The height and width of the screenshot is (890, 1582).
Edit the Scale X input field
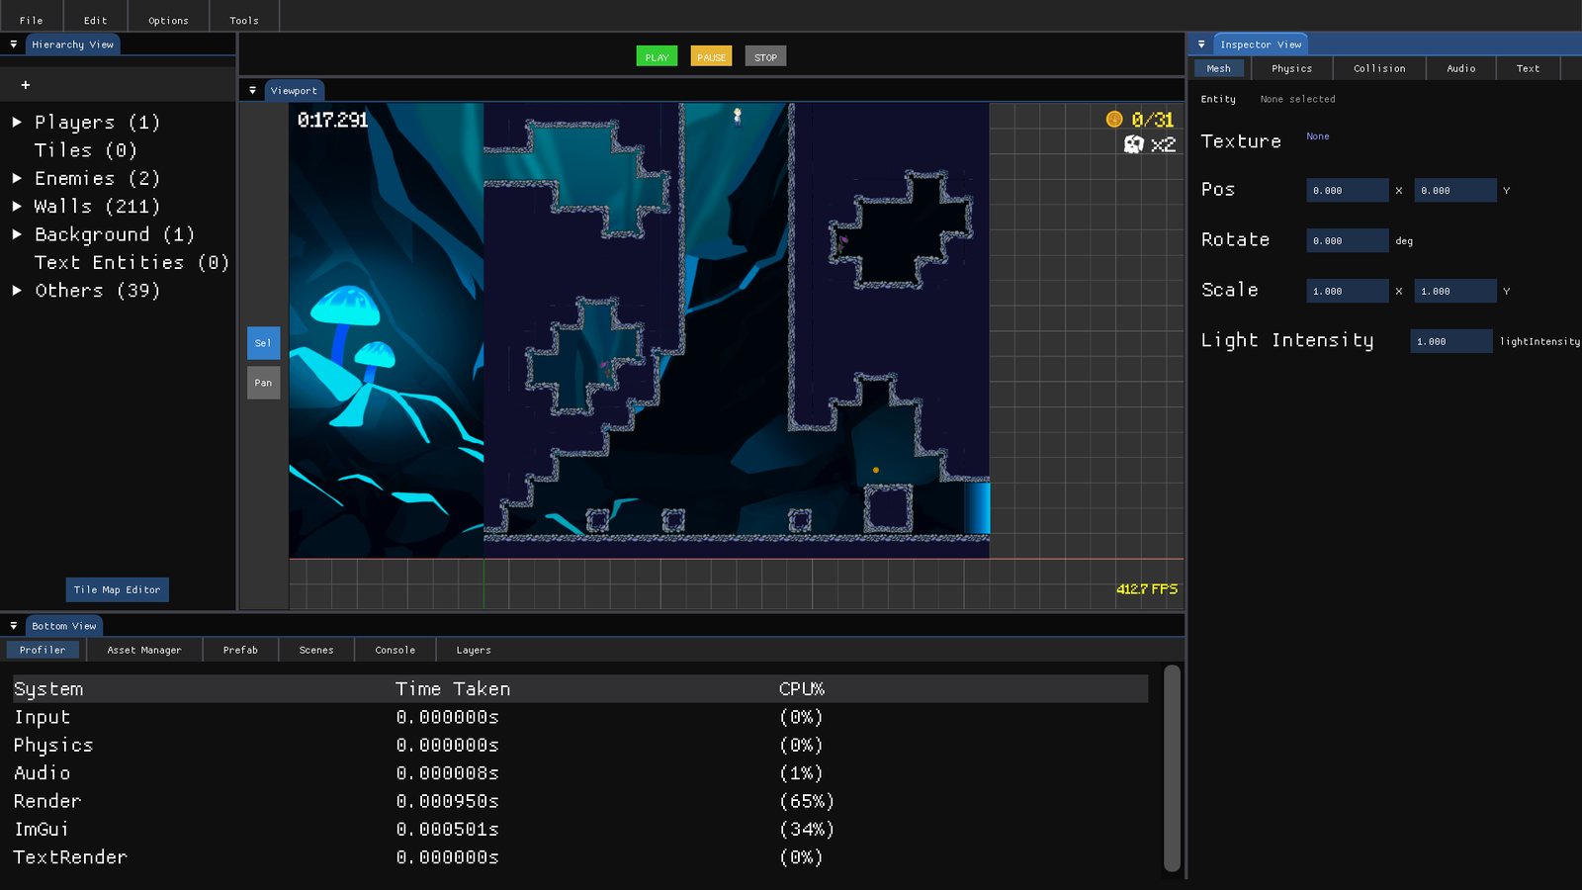pos(1347,291)
